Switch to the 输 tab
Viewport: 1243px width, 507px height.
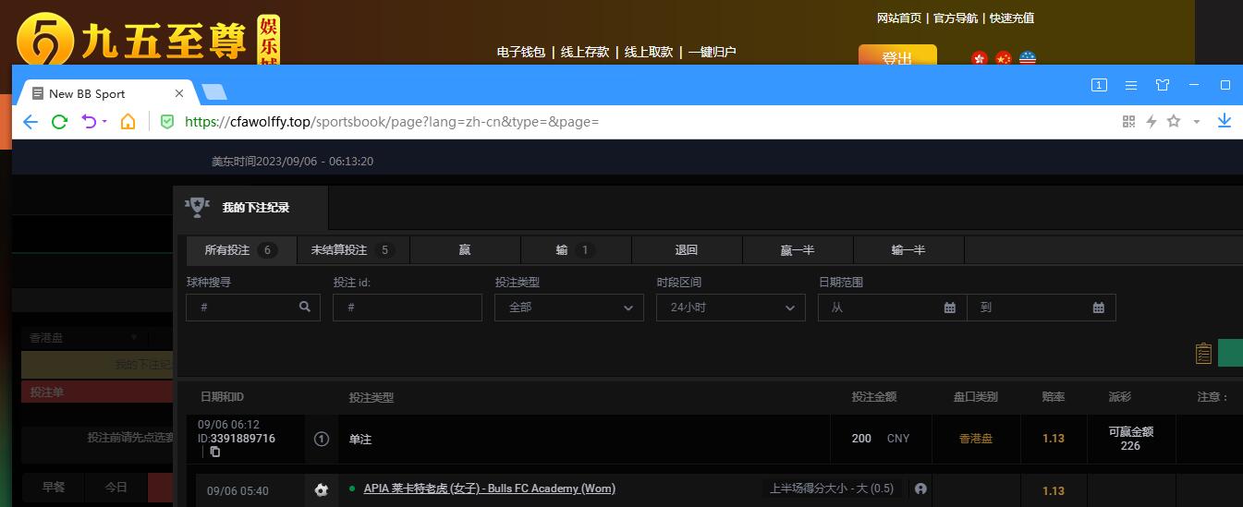pyautogui.click(x=576, y=250)
